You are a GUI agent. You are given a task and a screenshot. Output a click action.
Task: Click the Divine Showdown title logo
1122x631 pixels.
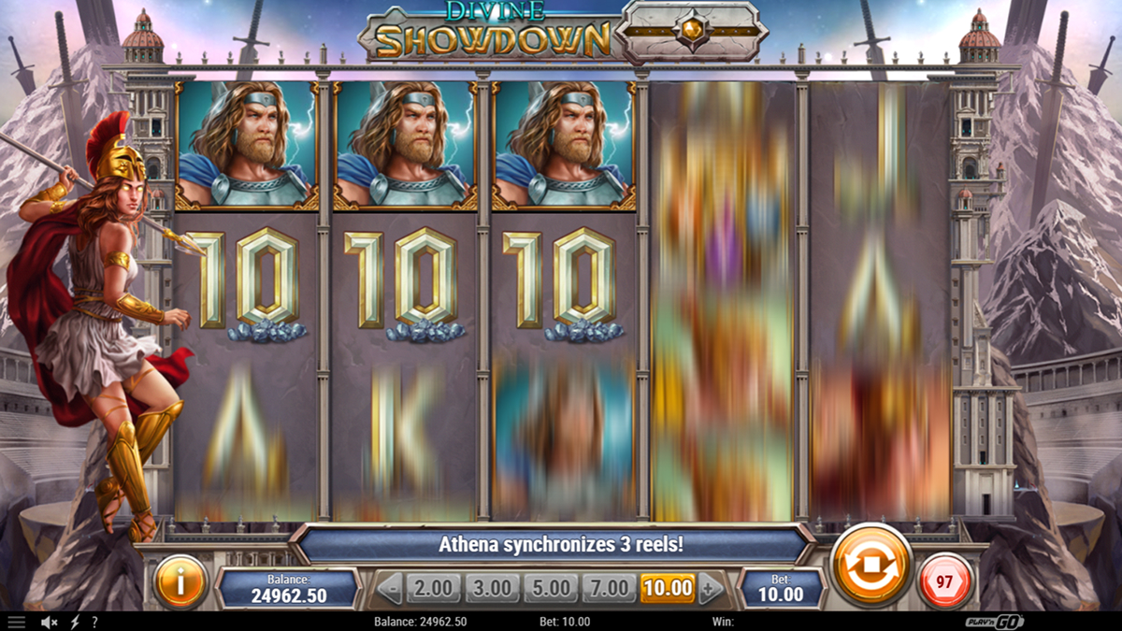[x=487, y=31]
